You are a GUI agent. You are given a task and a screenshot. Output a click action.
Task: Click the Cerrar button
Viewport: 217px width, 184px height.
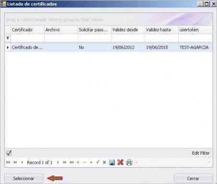pos(193,178)
